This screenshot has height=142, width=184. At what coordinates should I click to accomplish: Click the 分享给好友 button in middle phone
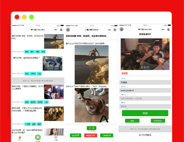coord(107,135)
